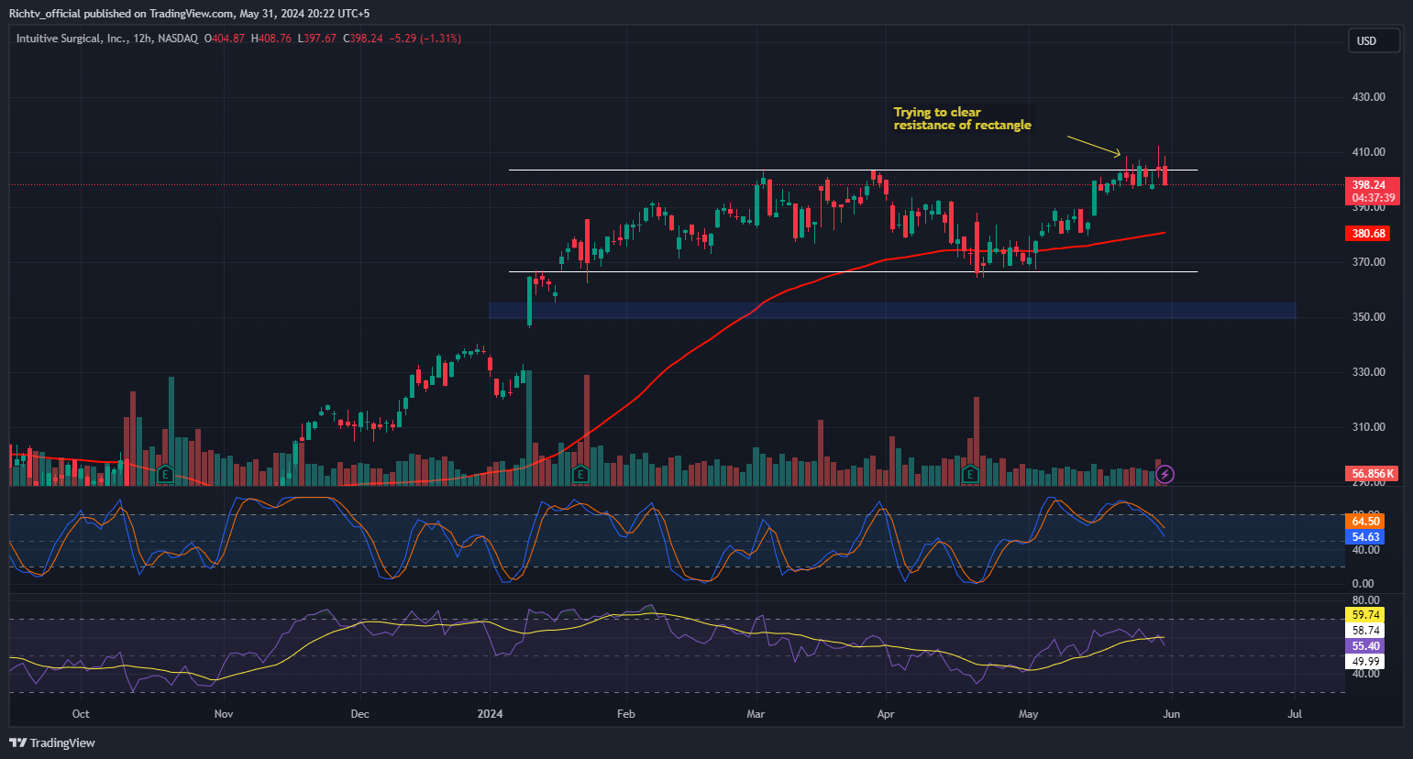1413x759 pixels.
Task: Click the 370.00 price scale label
Action: 1368,262
